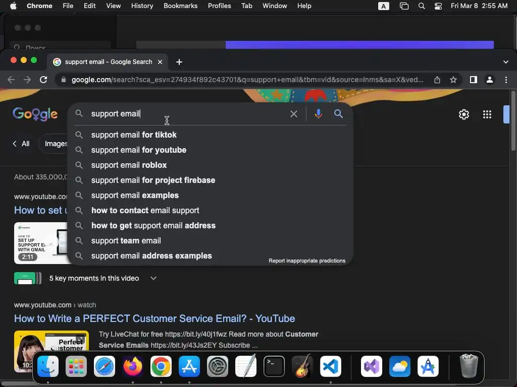
Task: Clear the search box with the X icon
Action: (x=293, y=114)
